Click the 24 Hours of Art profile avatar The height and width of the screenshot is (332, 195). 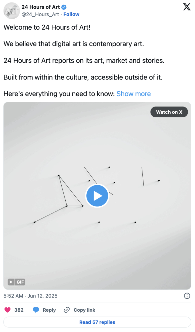tap(11, 11)
